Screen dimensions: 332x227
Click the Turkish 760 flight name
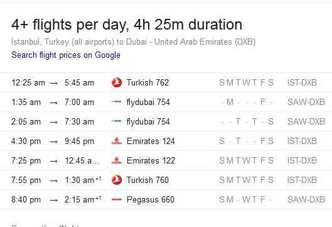pyautogui.click(x=147, y=180)
